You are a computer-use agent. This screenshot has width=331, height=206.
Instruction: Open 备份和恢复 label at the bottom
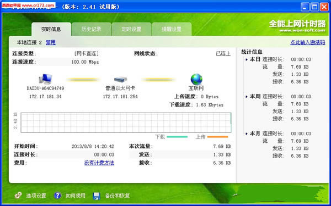[x=118, y=196]
